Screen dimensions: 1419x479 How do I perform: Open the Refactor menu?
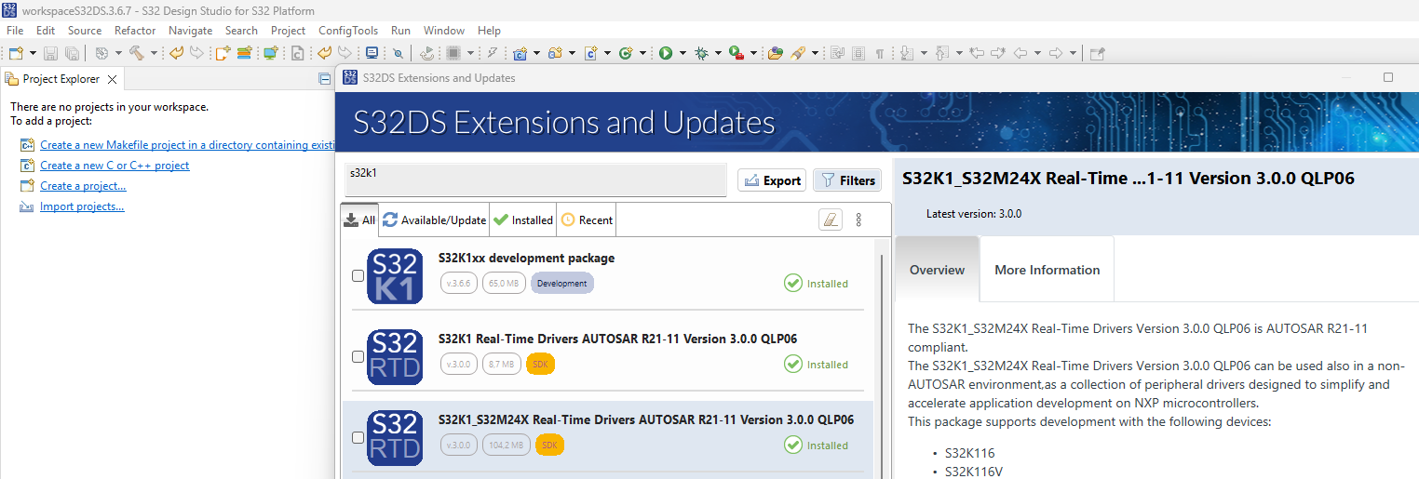click(135, 31)
